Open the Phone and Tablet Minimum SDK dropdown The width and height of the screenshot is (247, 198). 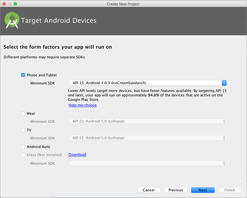pos(145,83)
